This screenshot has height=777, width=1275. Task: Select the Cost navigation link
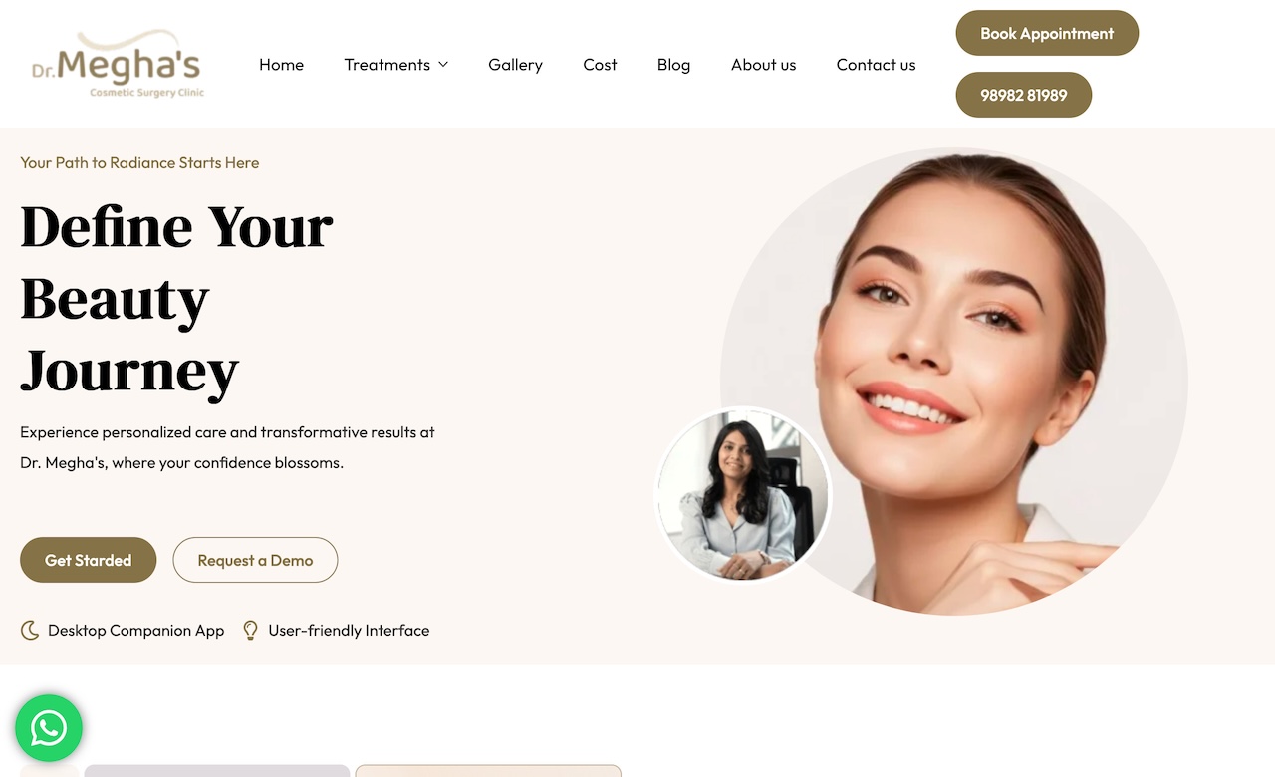(600, 65)
